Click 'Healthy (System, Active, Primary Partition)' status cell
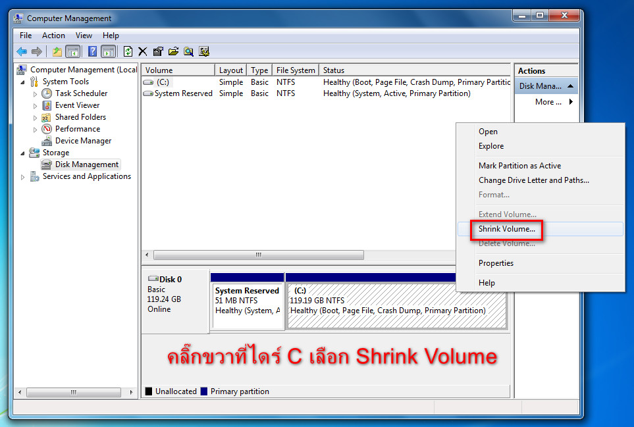This screenshot has height=427, width=634. click(396, 93)
